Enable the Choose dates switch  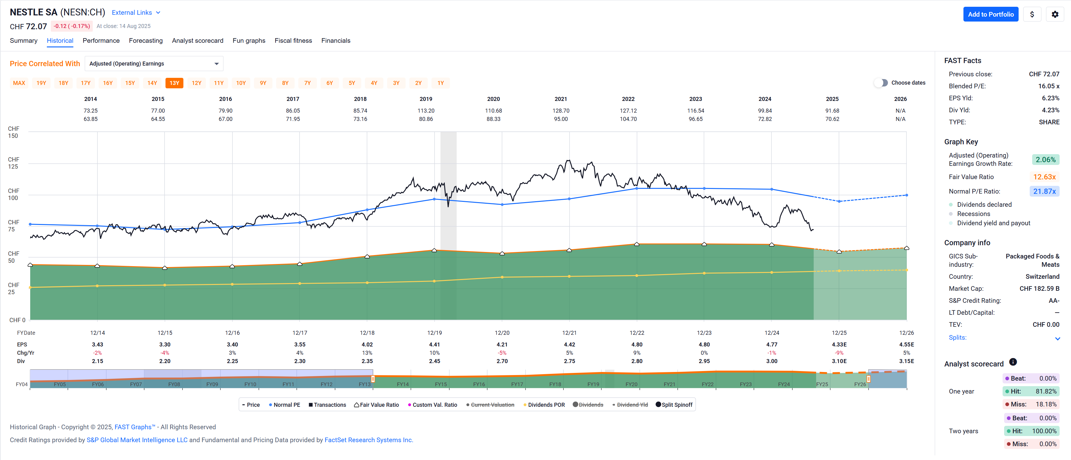click(x=881, y=83)
